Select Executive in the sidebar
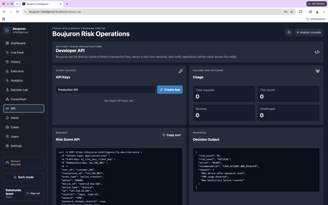This screenshot has width=328, height=205. (24, 71)
